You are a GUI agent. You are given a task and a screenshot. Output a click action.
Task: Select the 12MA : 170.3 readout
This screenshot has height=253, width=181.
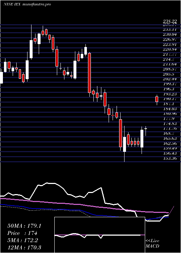(24, 247)
